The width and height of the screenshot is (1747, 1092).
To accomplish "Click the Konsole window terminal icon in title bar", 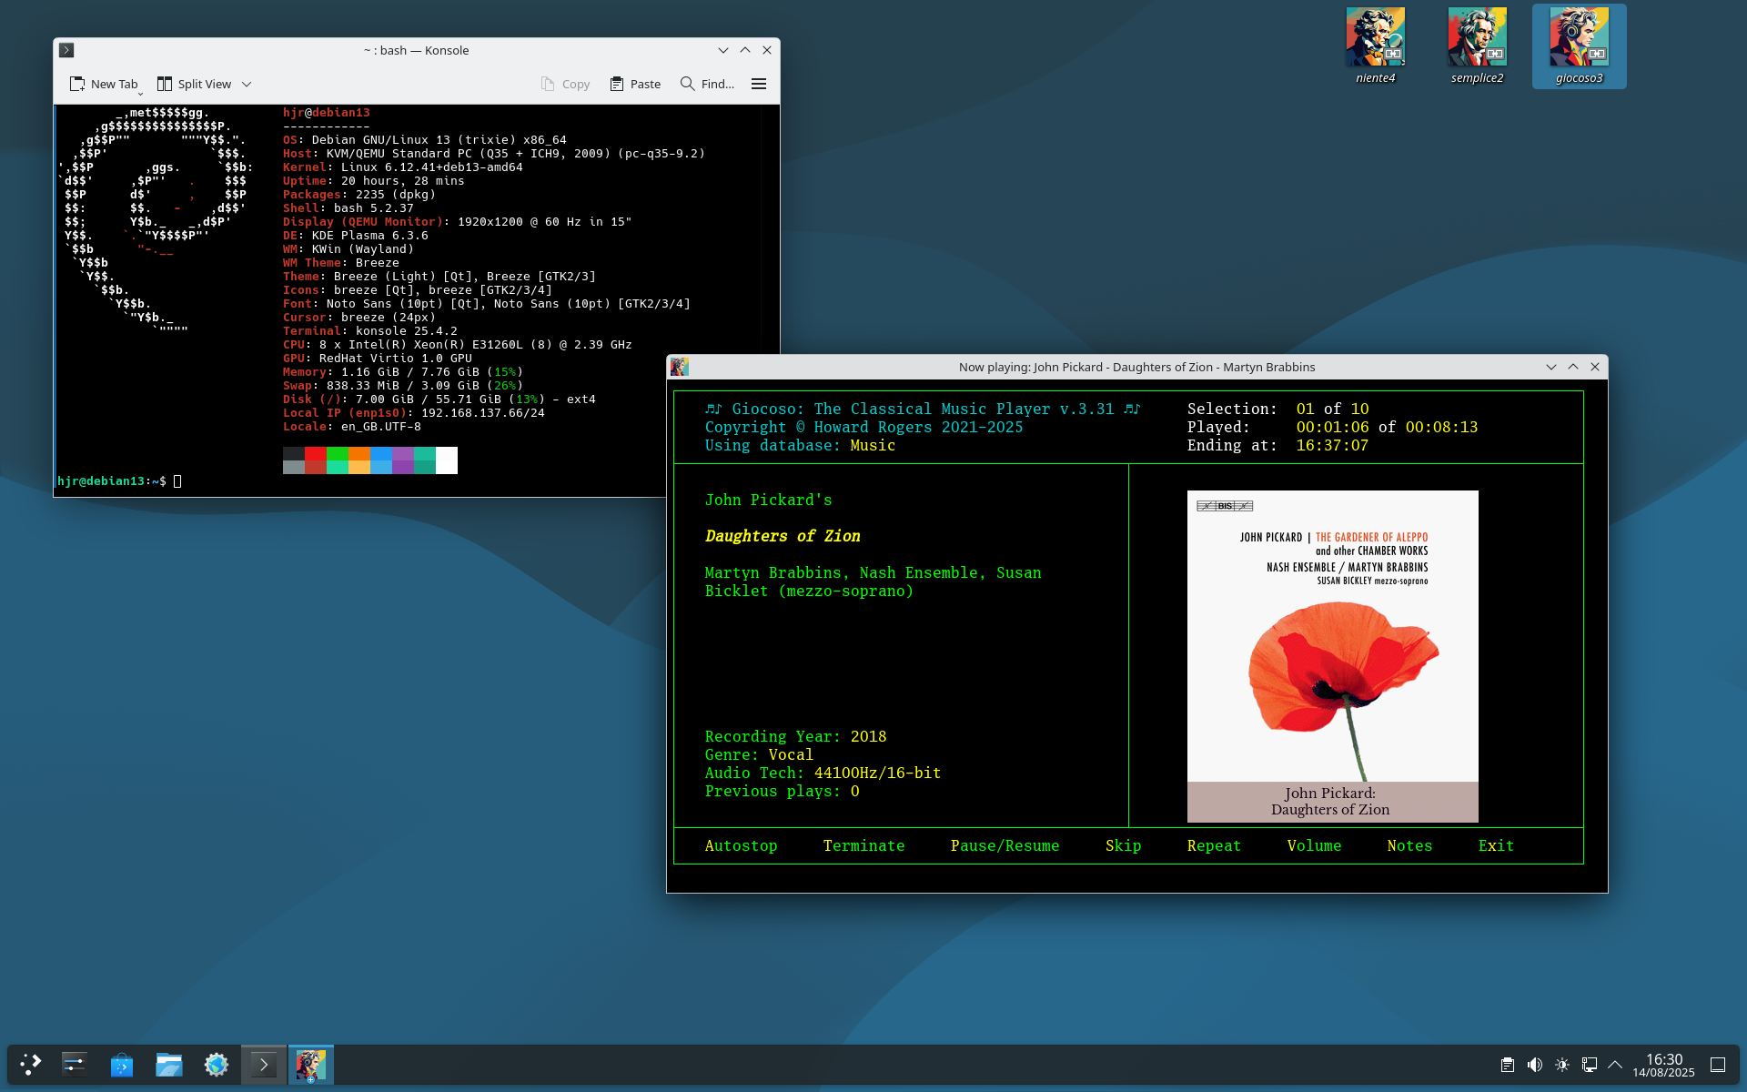I will coord(66,50).
